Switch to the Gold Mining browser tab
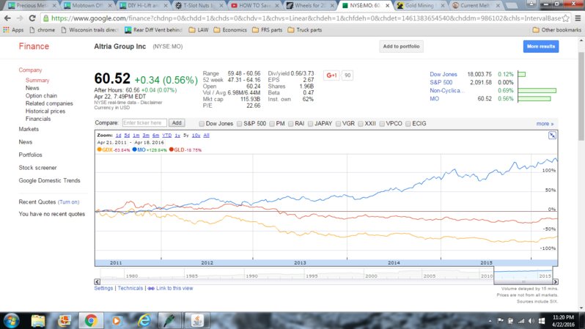The image size is (585, 329). coord(420,6)
